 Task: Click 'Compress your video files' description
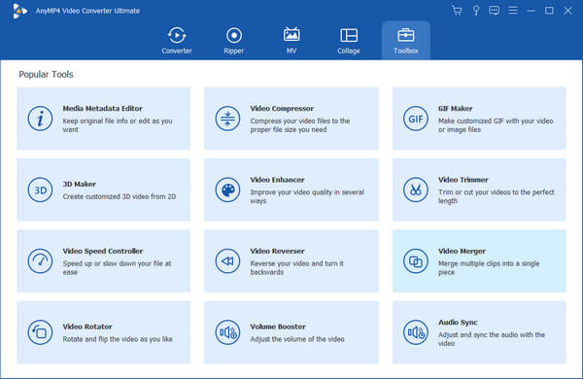(x=300, y=125)
